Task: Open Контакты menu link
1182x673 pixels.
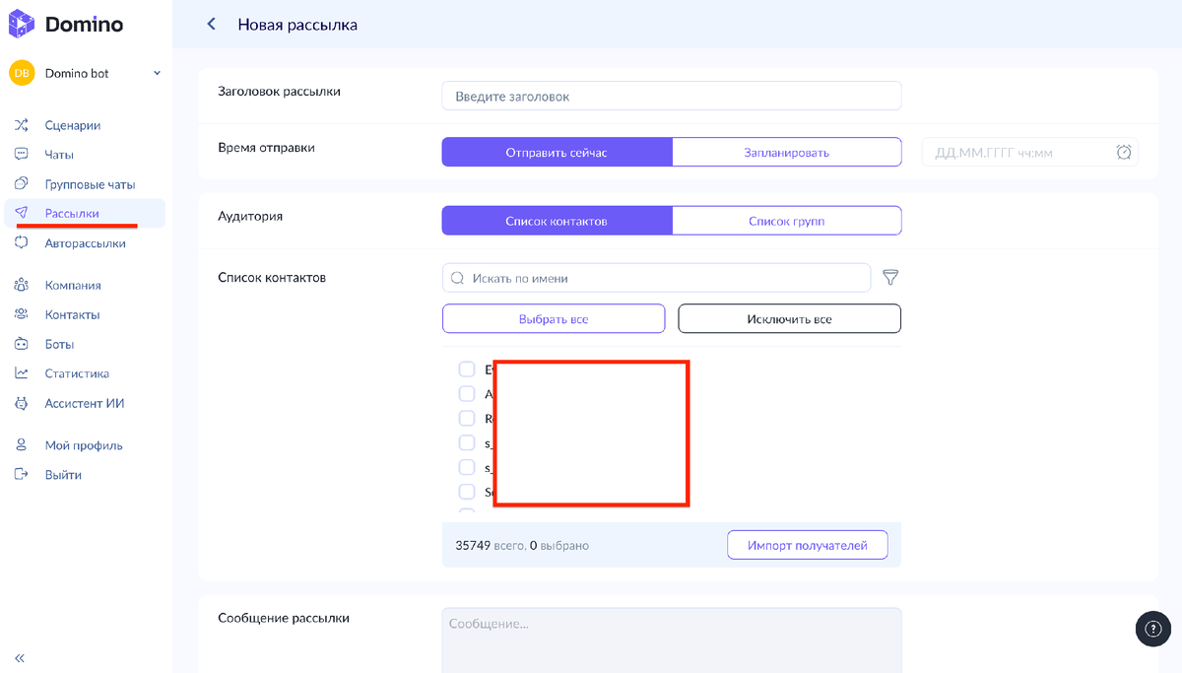Action: [x=72, y=314]
